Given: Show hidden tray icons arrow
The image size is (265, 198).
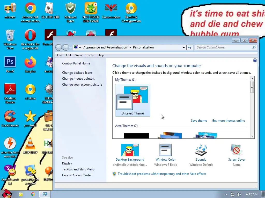Looking at the screenshot, I should tap(226, 194).
